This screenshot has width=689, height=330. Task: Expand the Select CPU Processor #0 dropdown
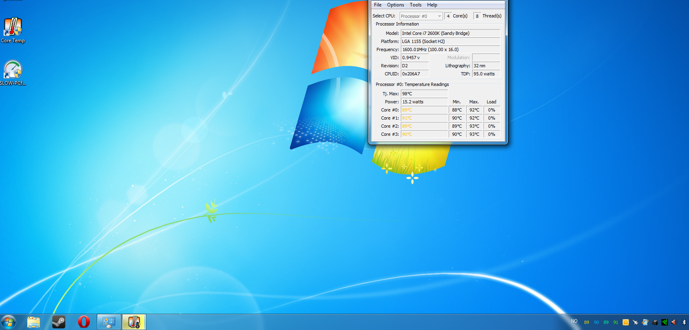421,16
